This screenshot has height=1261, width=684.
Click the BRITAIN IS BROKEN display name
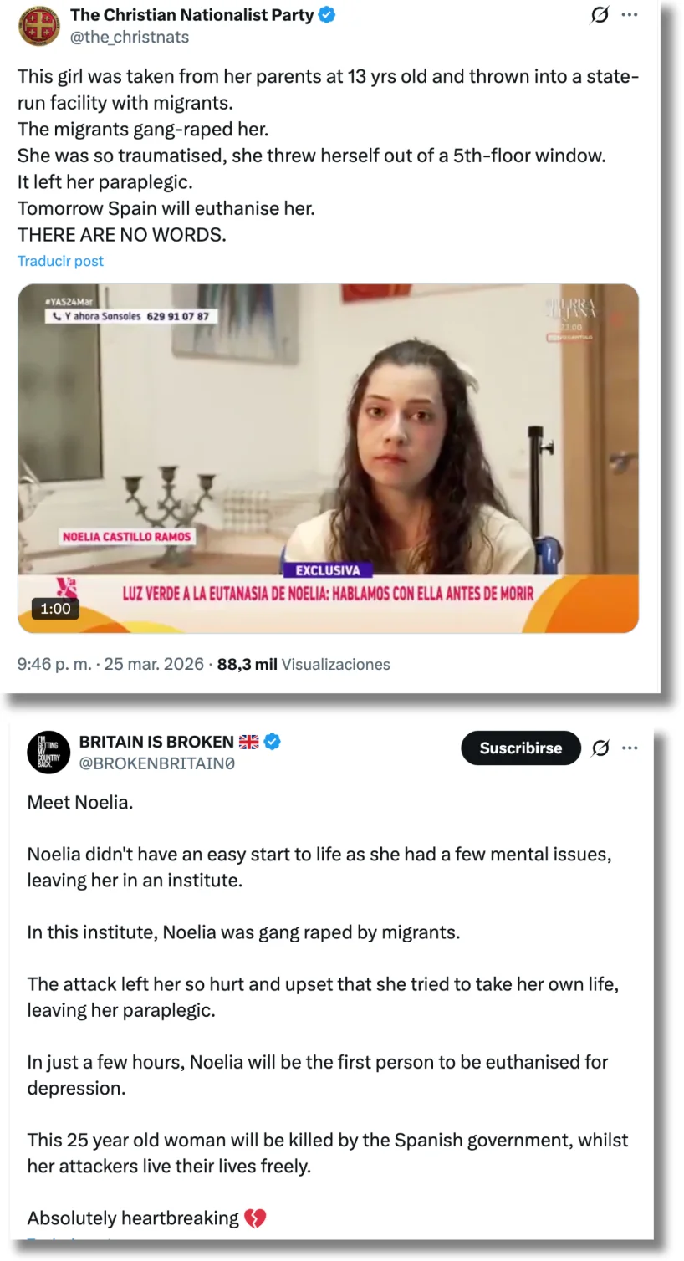click(x=156, y=742)
